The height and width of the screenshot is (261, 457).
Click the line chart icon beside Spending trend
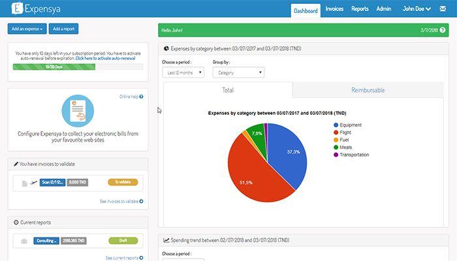166,240
